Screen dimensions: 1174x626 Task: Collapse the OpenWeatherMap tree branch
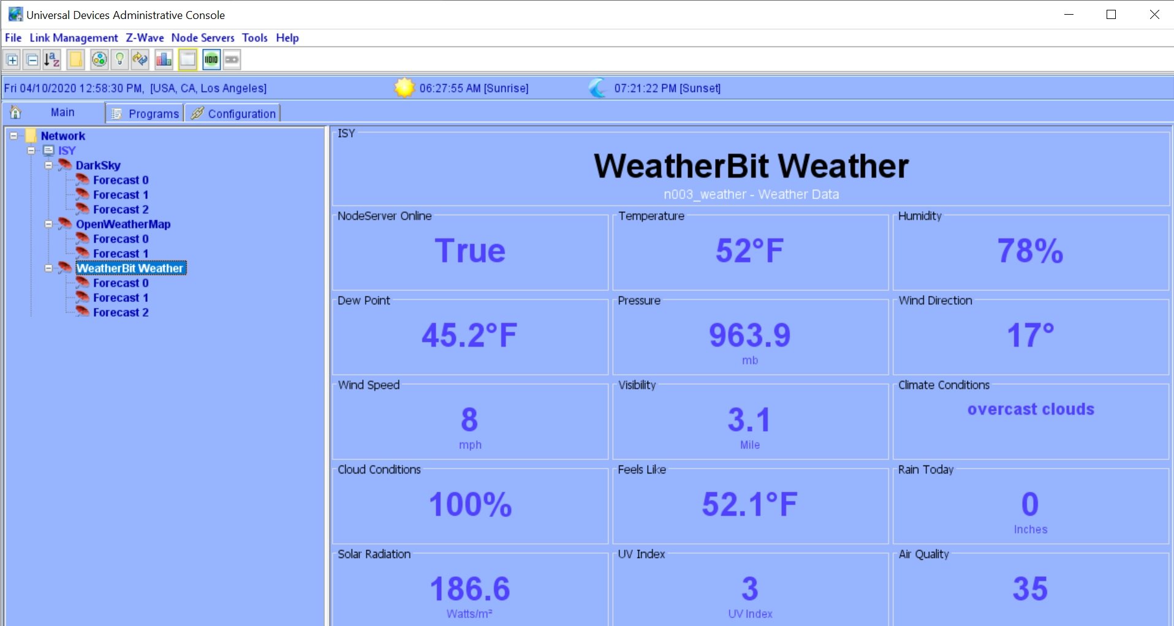point(49,224)
